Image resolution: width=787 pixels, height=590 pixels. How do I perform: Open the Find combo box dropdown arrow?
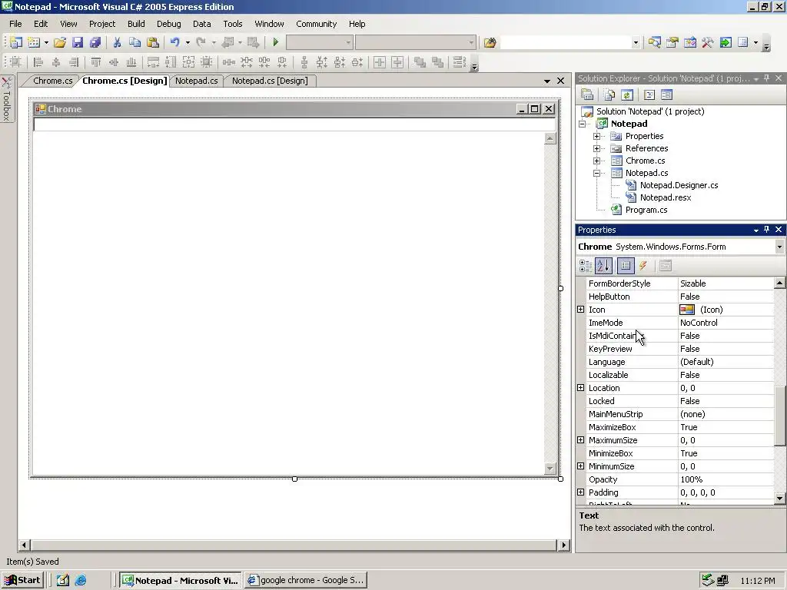coord(636,43)
